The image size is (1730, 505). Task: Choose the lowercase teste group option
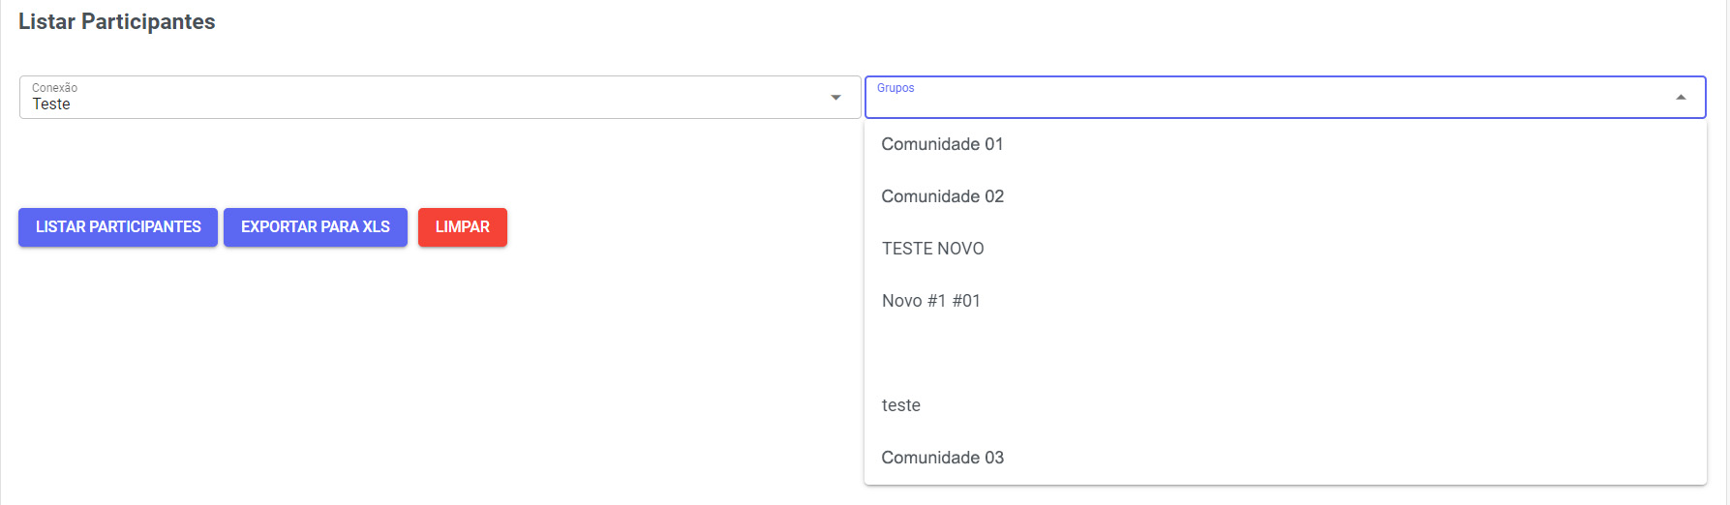tap(900, 405)
